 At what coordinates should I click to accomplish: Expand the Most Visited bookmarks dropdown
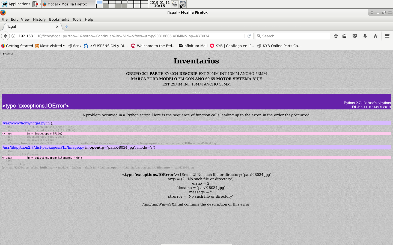click(50, 46)
